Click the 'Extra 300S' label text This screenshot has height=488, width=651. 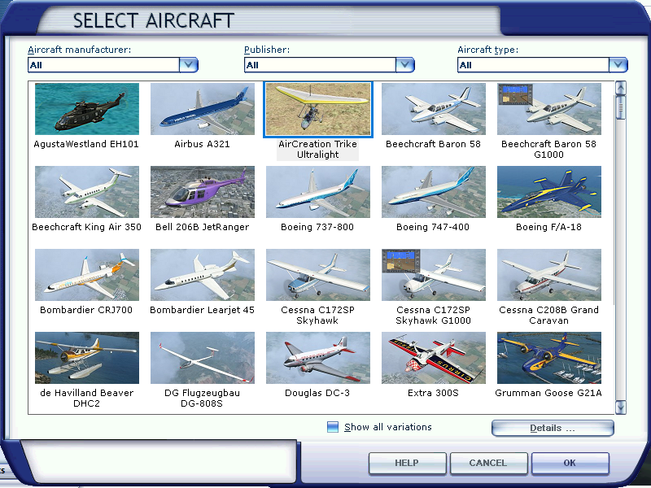point(433,393)
